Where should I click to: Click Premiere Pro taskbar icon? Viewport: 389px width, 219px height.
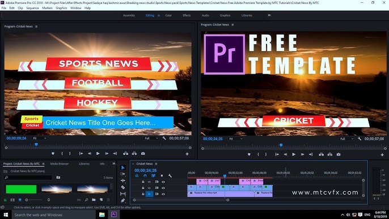[114, 214]
